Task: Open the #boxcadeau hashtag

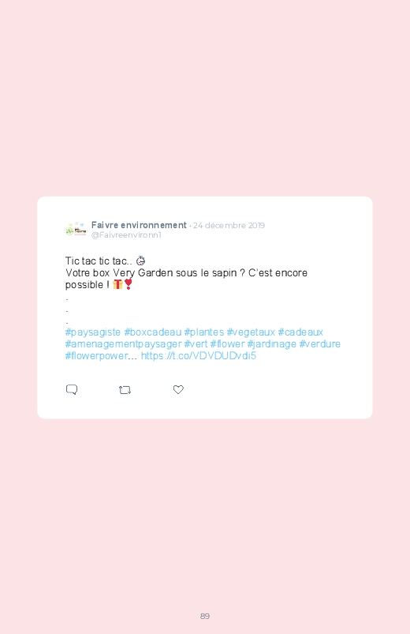Action: [153, 332]
